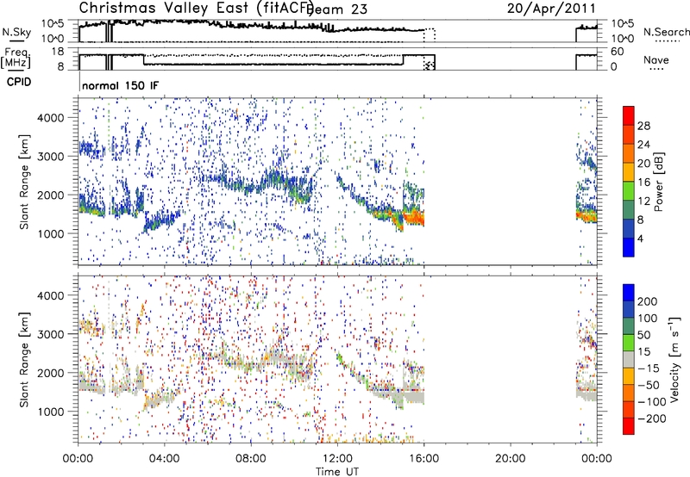
Task: Click the "200" velocity colorbar label
Action: [648, 301]
